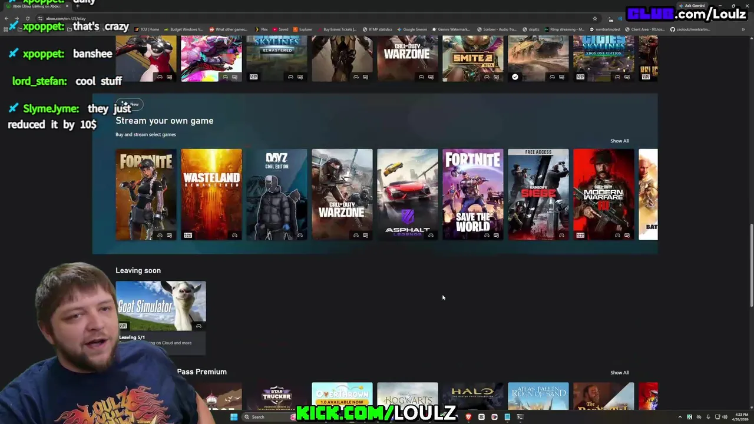
Task: Open the Cities Skylines Remastered tile
Action: tap(276, 58)
